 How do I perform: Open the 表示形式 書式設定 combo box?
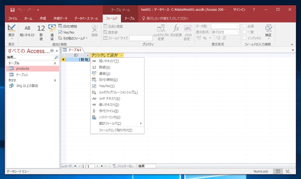(x=225, y=32)
